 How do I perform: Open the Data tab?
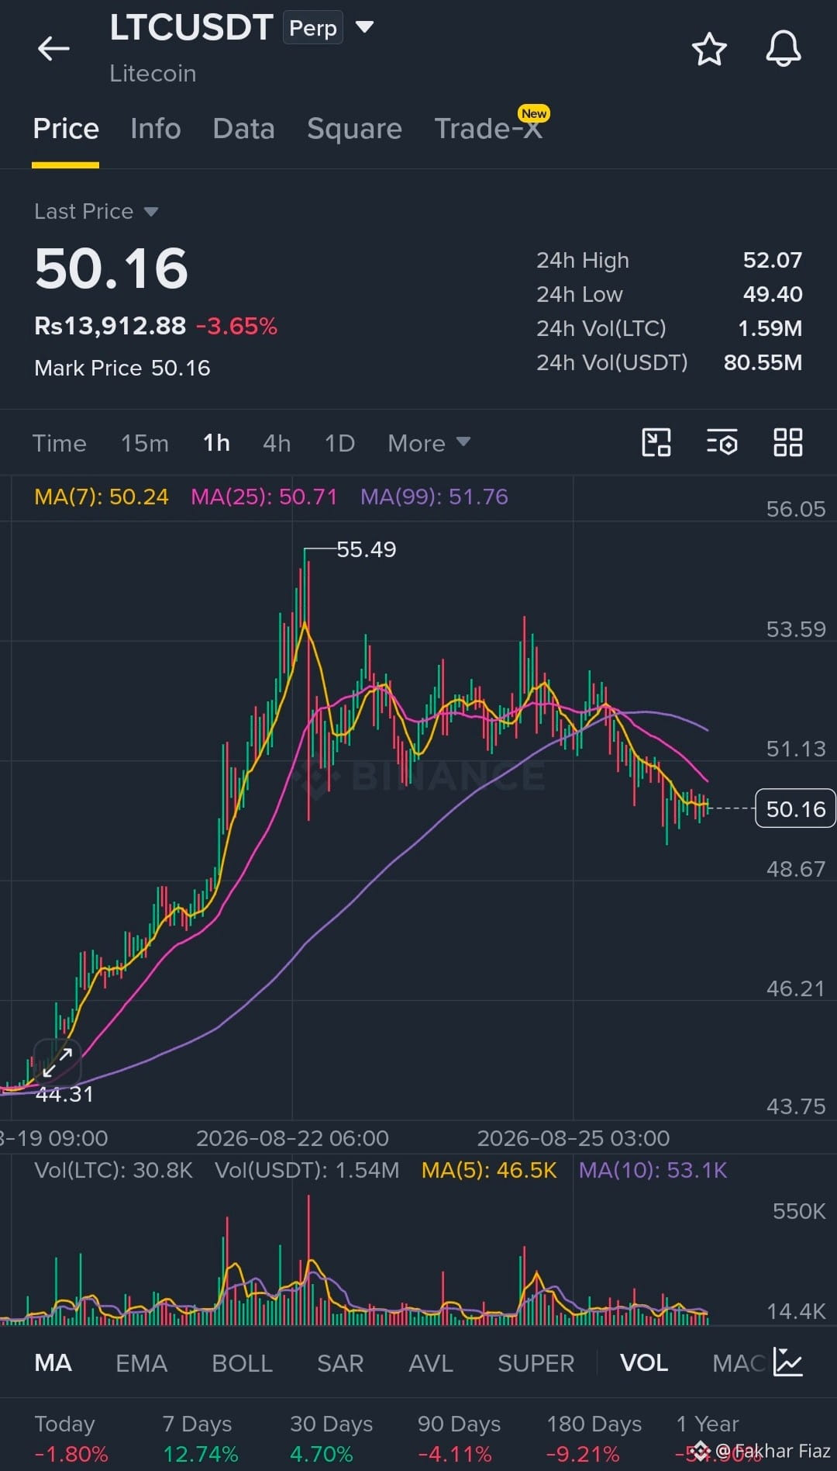243,129
